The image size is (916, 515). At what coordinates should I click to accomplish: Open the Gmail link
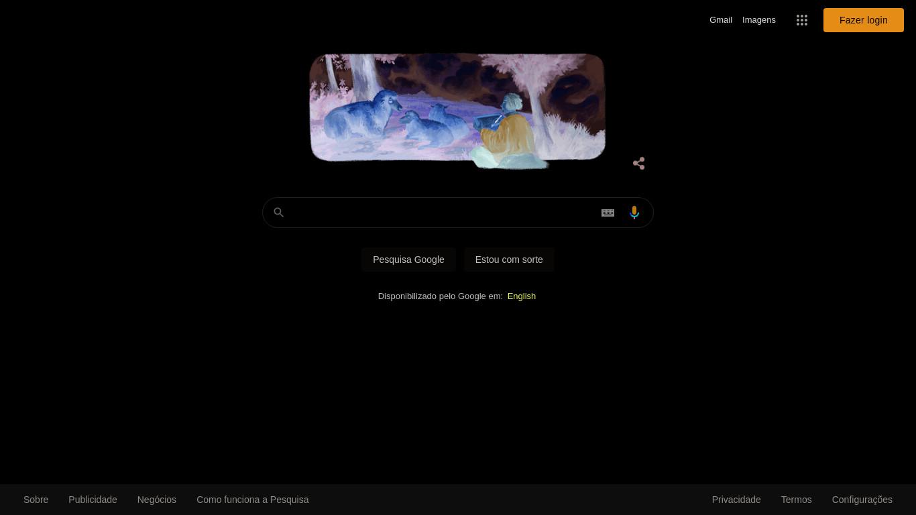coord(721,20)
